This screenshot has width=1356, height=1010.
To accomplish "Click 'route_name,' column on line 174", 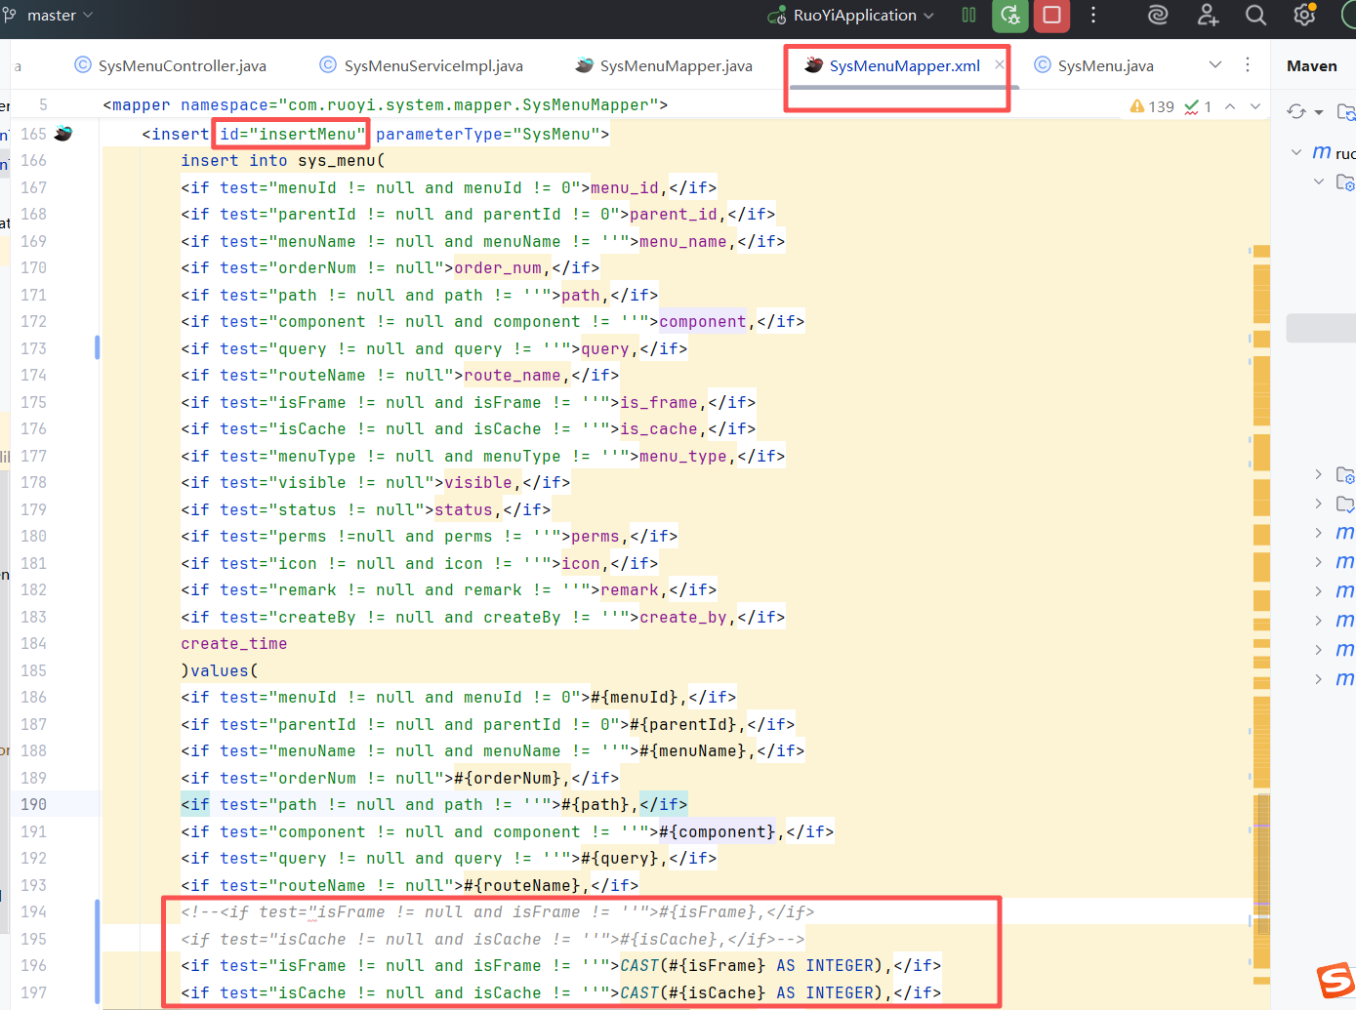I will tap(517, 375).
